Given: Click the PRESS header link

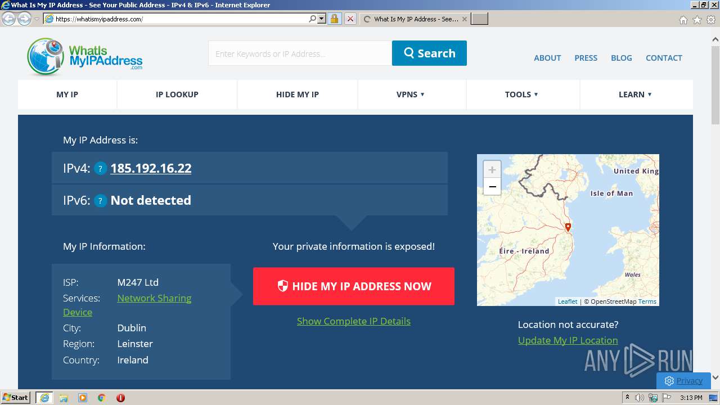Looking at the screenshot, I should click(586, 58).
